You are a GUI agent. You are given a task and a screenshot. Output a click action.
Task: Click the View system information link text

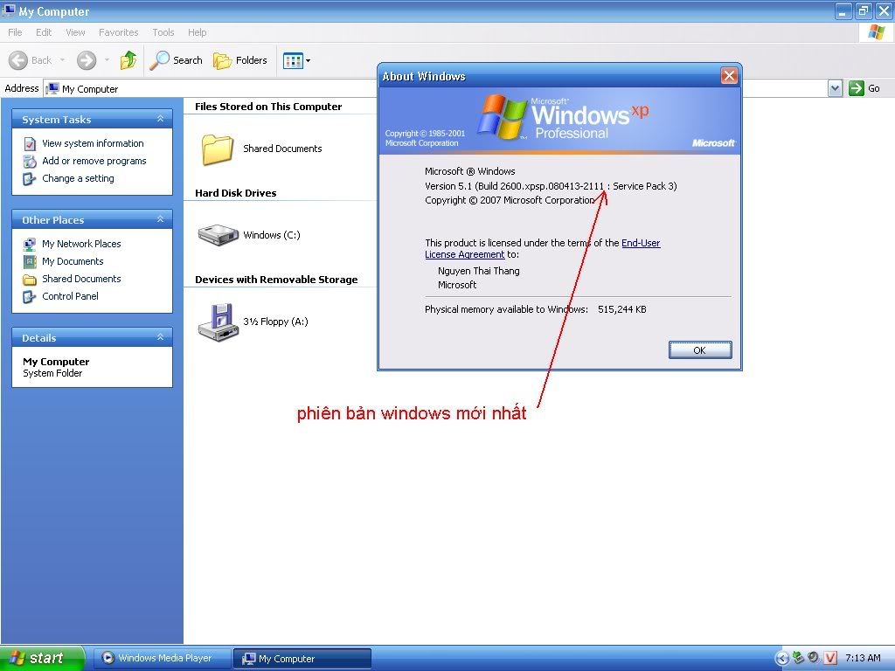coord(93,144)
